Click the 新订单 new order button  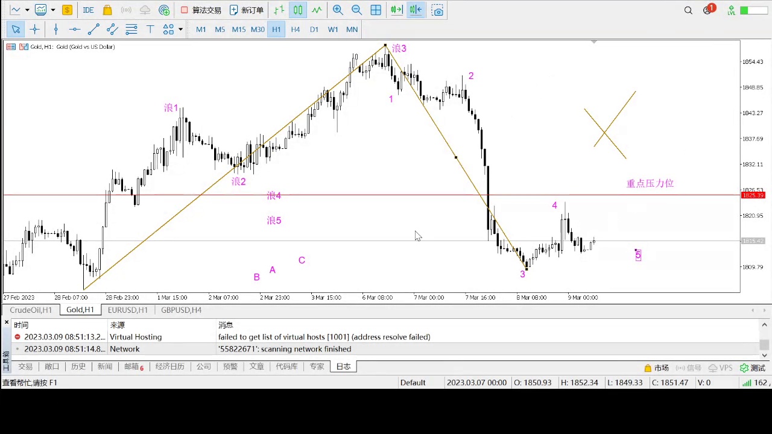[247, 10]
